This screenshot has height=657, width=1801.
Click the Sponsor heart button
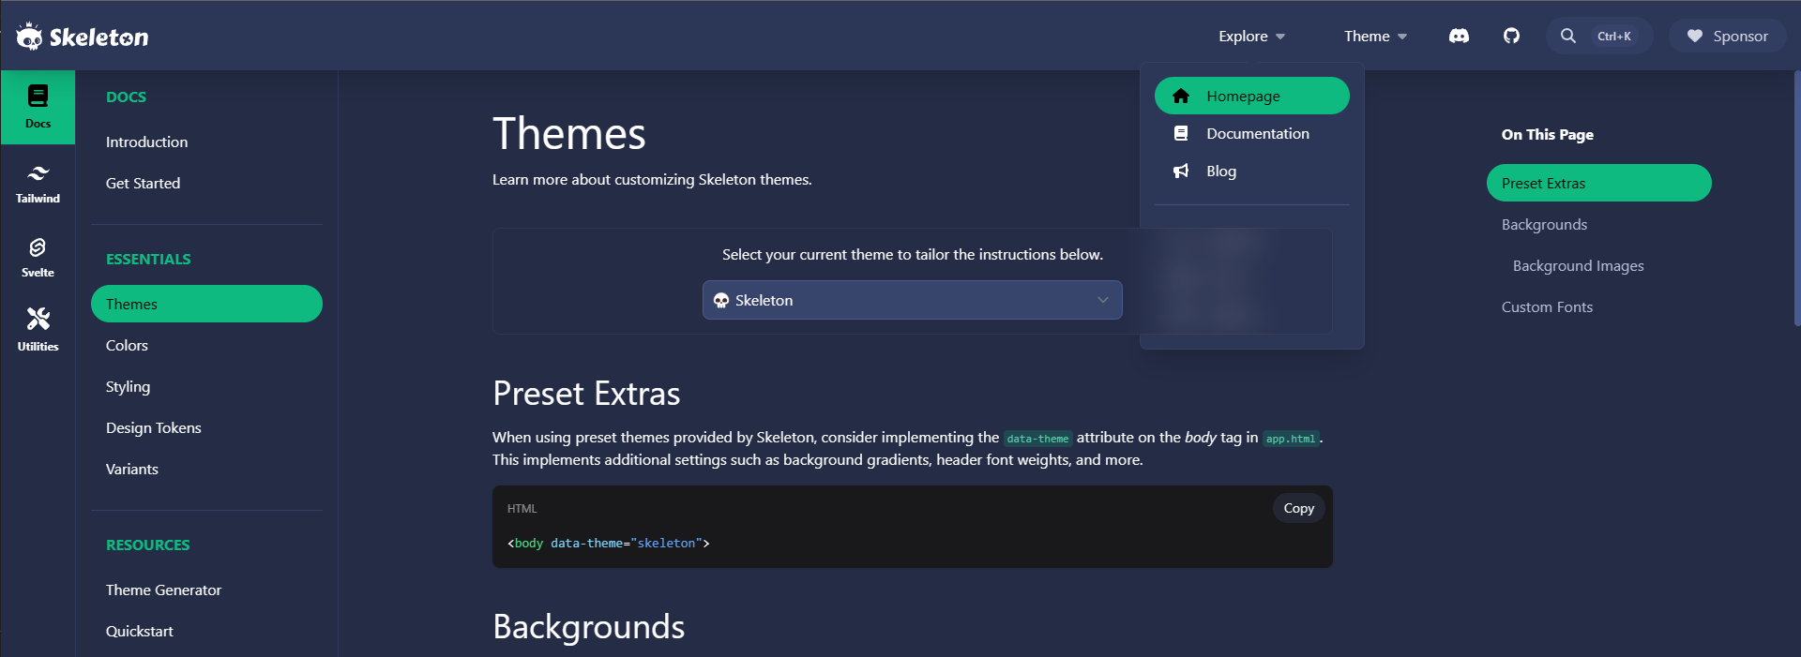pyautogui.click(x=1727, y=36)
